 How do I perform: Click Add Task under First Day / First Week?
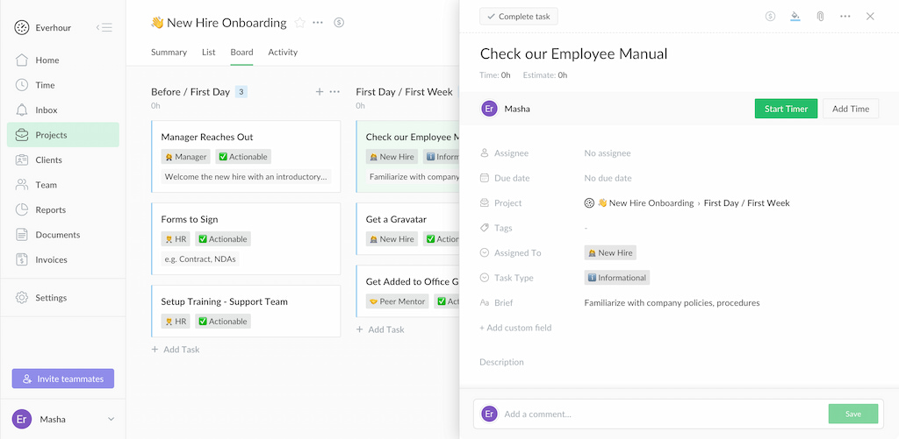click(x=380, y=329)
